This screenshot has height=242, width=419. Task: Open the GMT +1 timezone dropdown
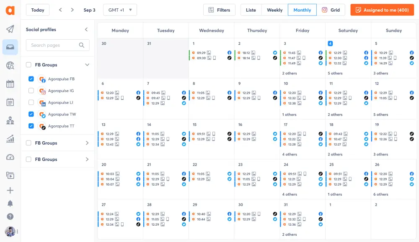120,10
